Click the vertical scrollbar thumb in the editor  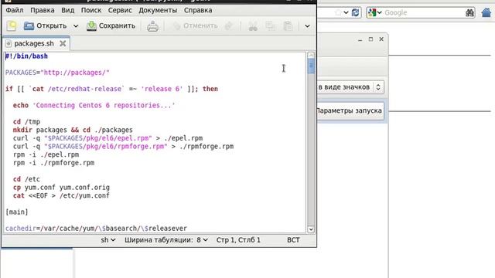tap(311, 66)
